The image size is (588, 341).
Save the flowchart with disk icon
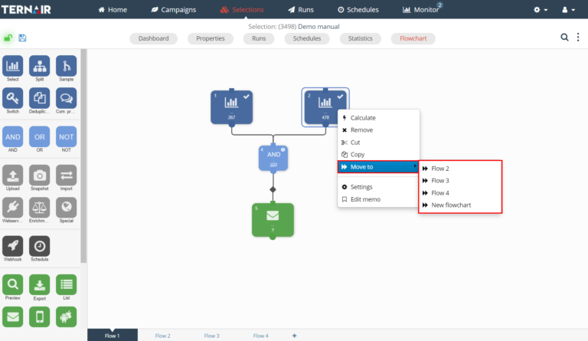22,38
